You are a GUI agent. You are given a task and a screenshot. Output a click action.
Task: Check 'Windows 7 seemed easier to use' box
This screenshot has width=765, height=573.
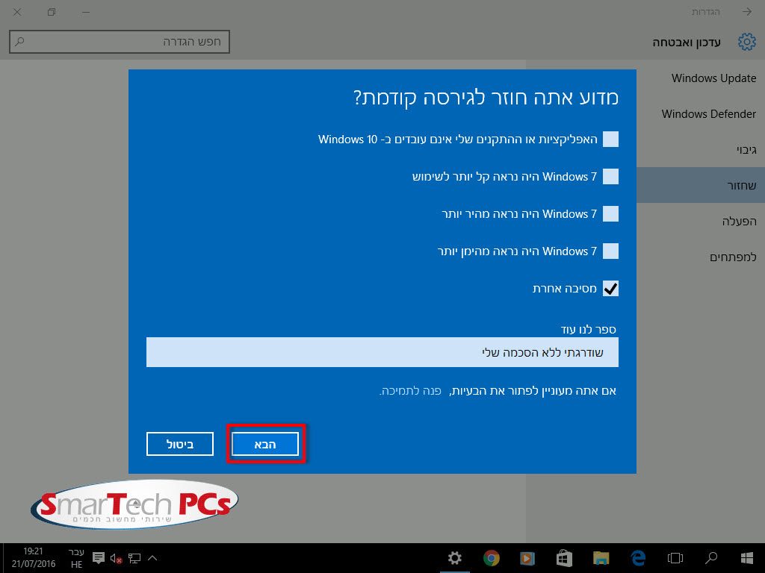(610, 176)
